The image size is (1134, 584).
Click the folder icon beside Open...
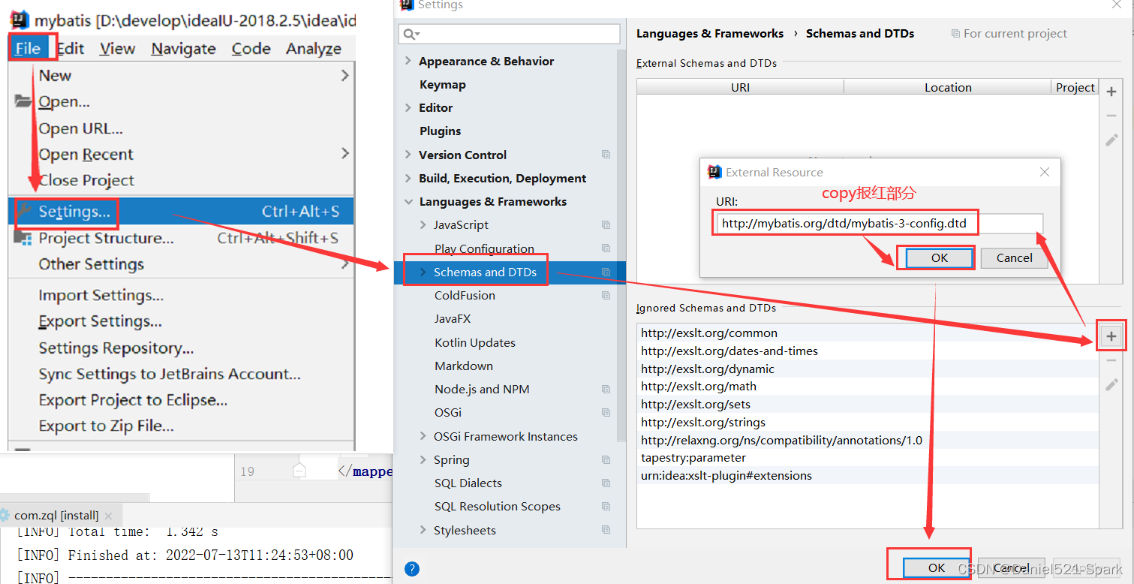click(x=23, y=101)
